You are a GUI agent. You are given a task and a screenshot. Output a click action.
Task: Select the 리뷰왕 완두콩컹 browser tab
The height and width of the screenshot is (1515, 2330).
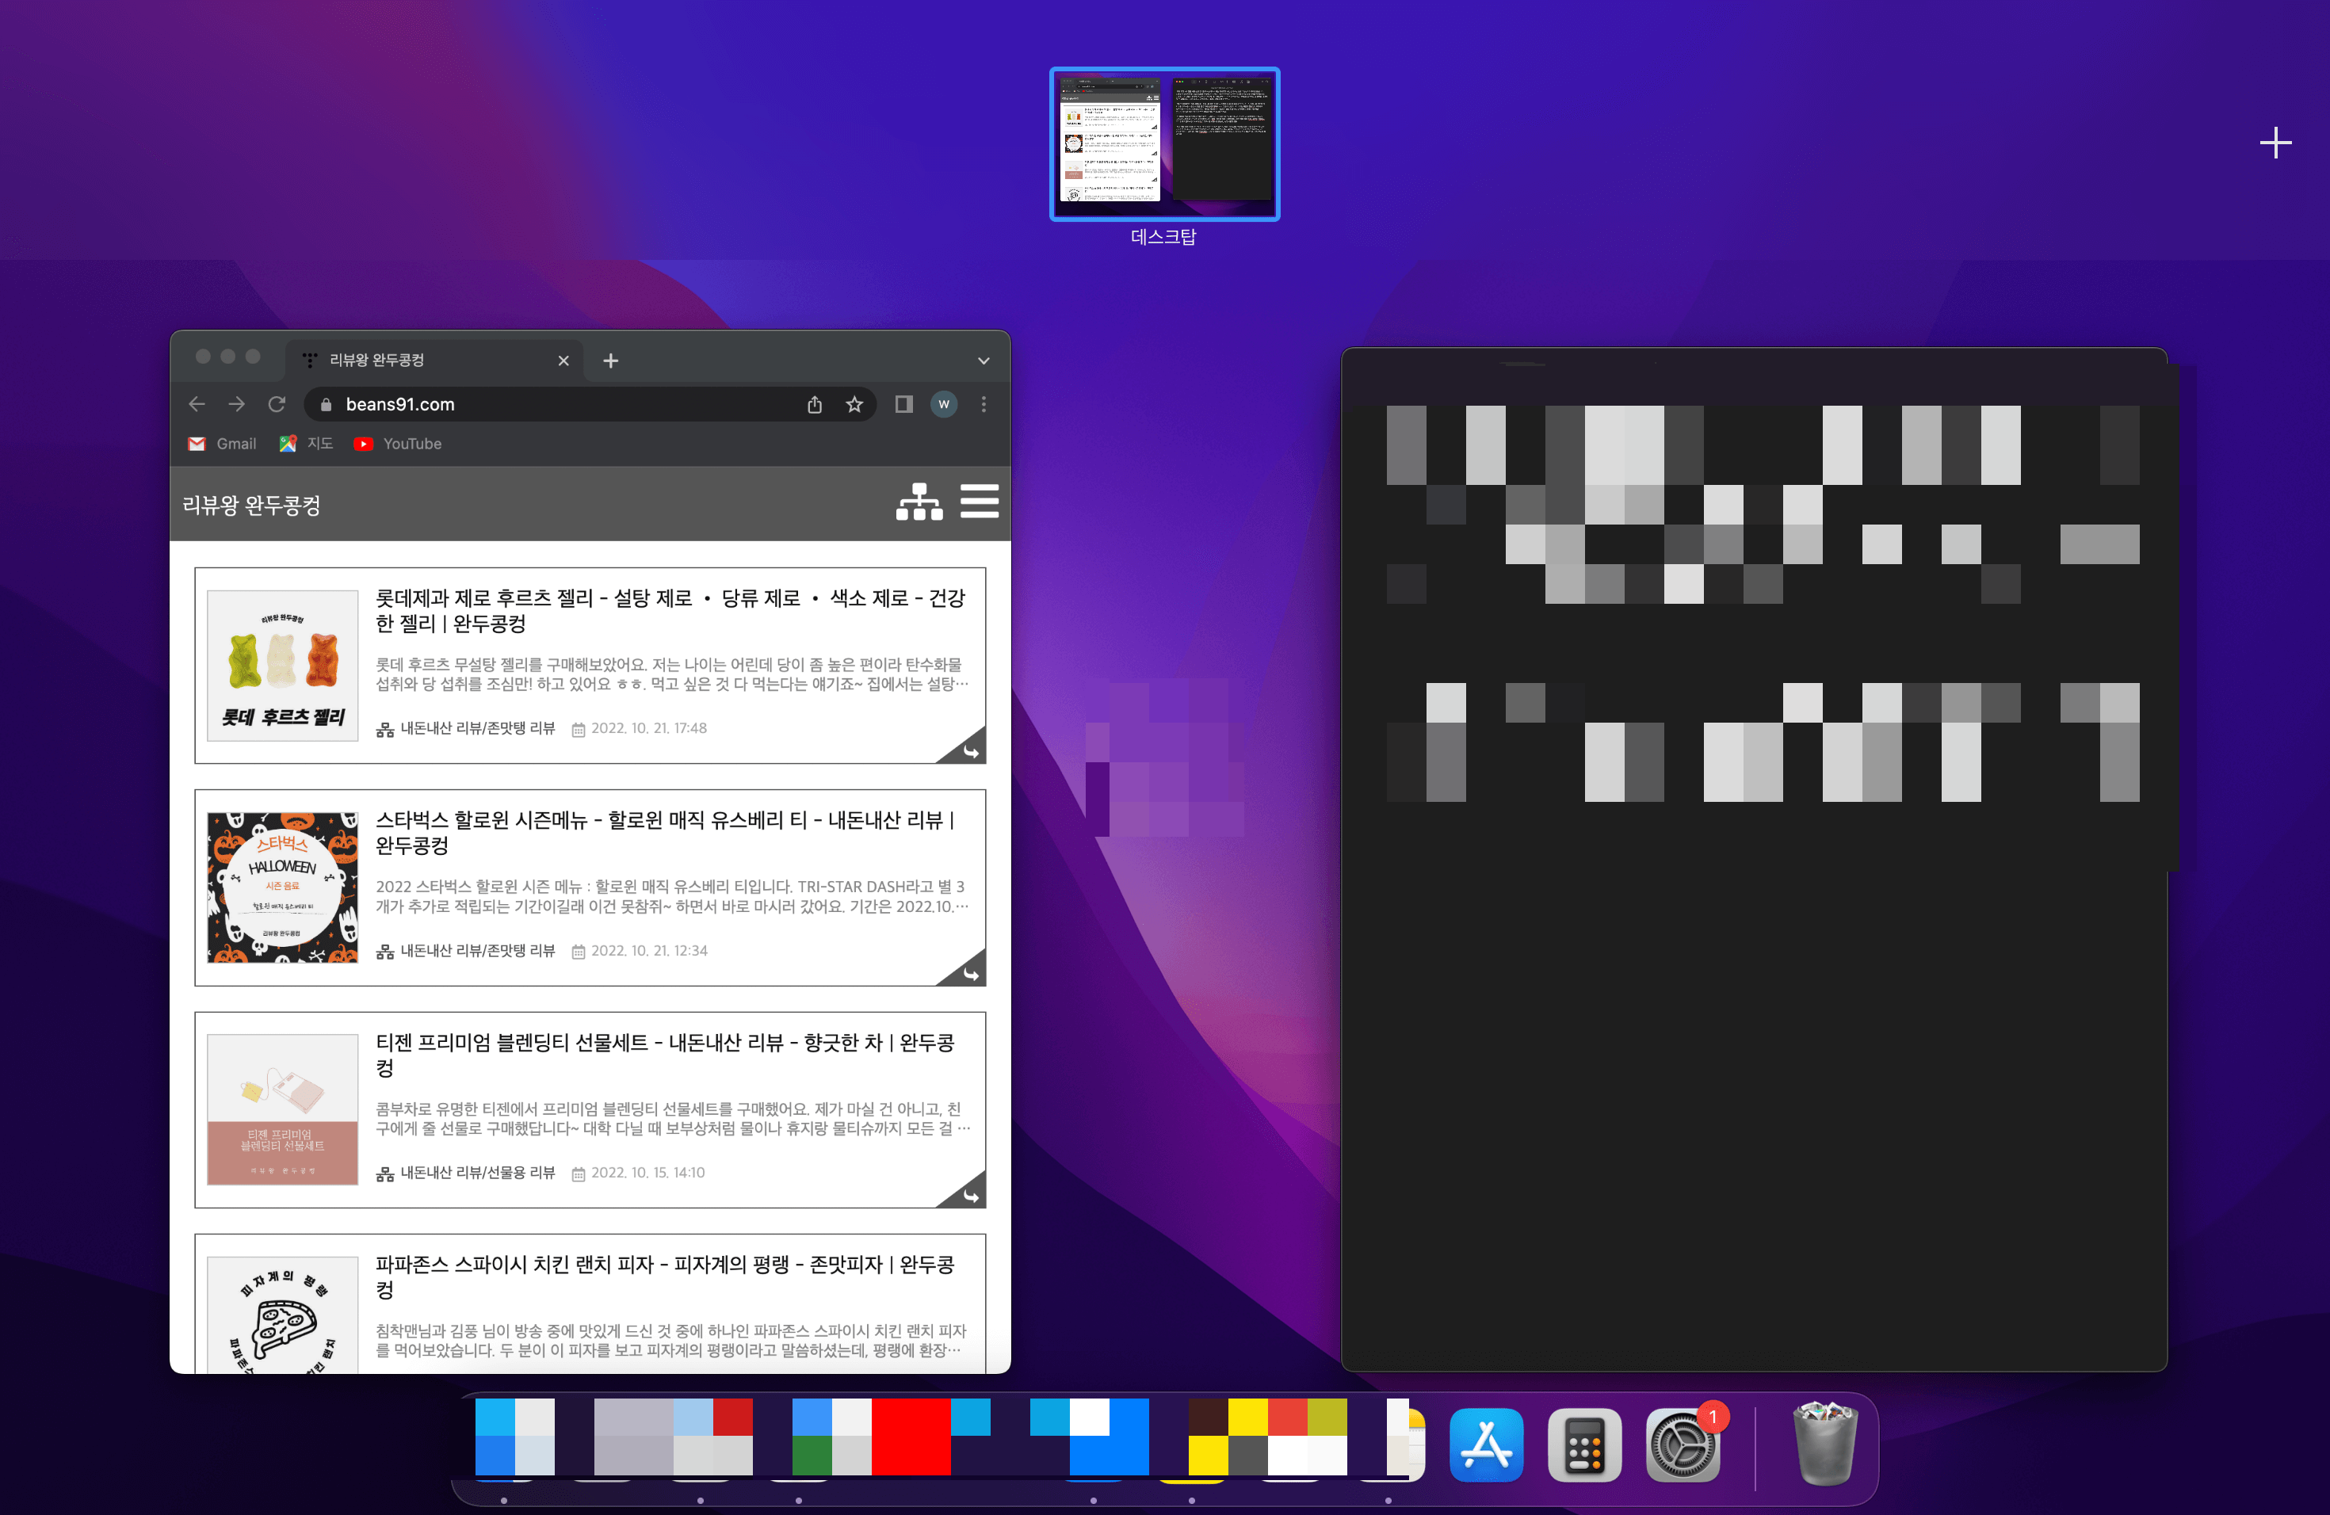point(434,361)
